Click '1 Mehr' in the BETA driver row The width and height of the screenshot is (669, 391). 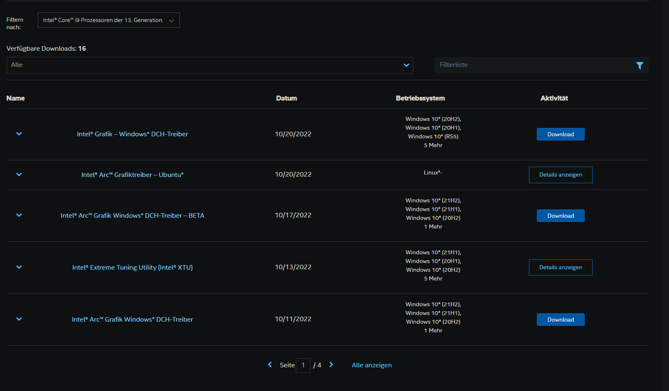point(433,227)
